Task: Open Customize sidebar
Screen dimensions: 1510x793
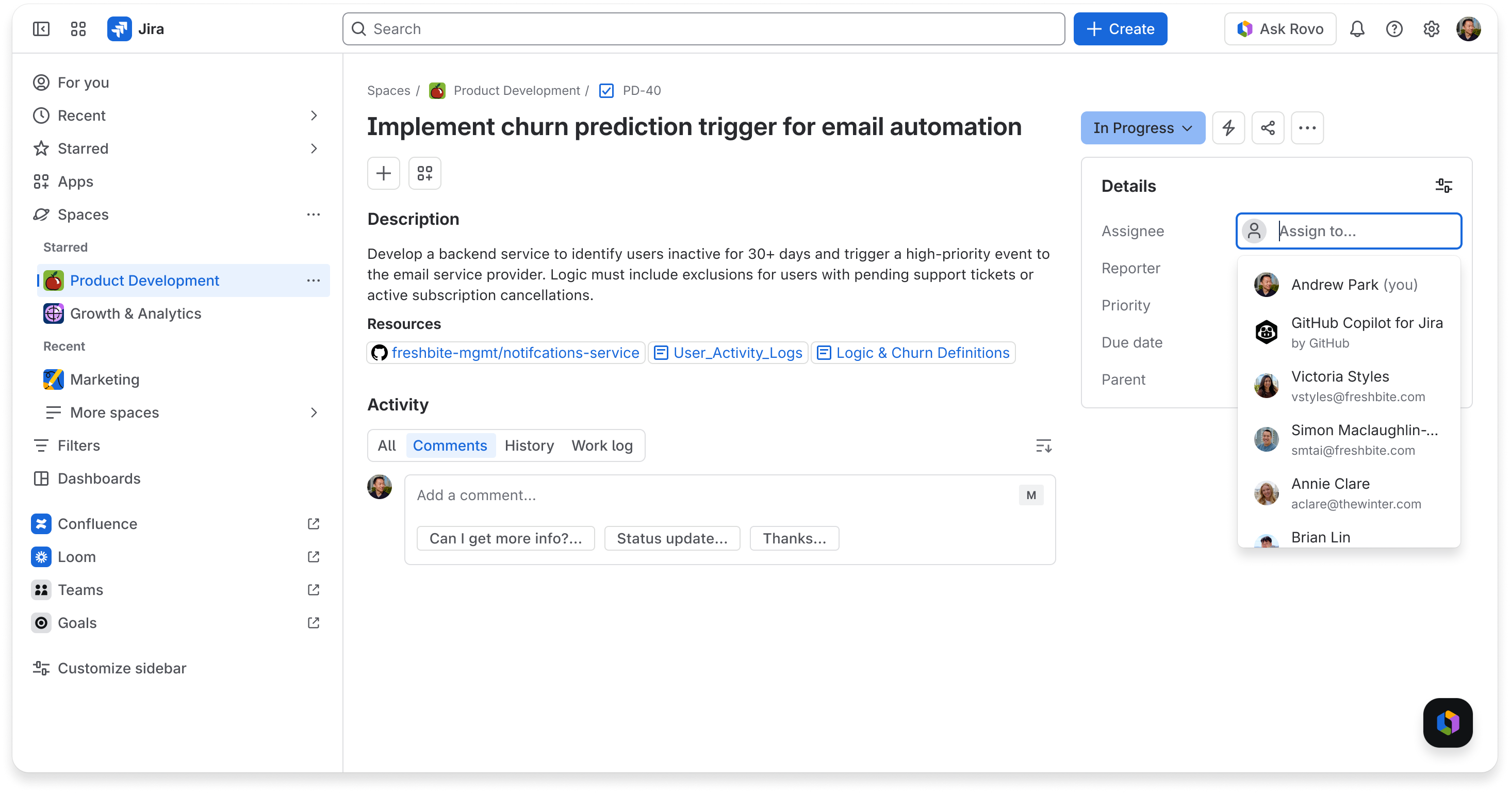Action: tap(110, 668)
